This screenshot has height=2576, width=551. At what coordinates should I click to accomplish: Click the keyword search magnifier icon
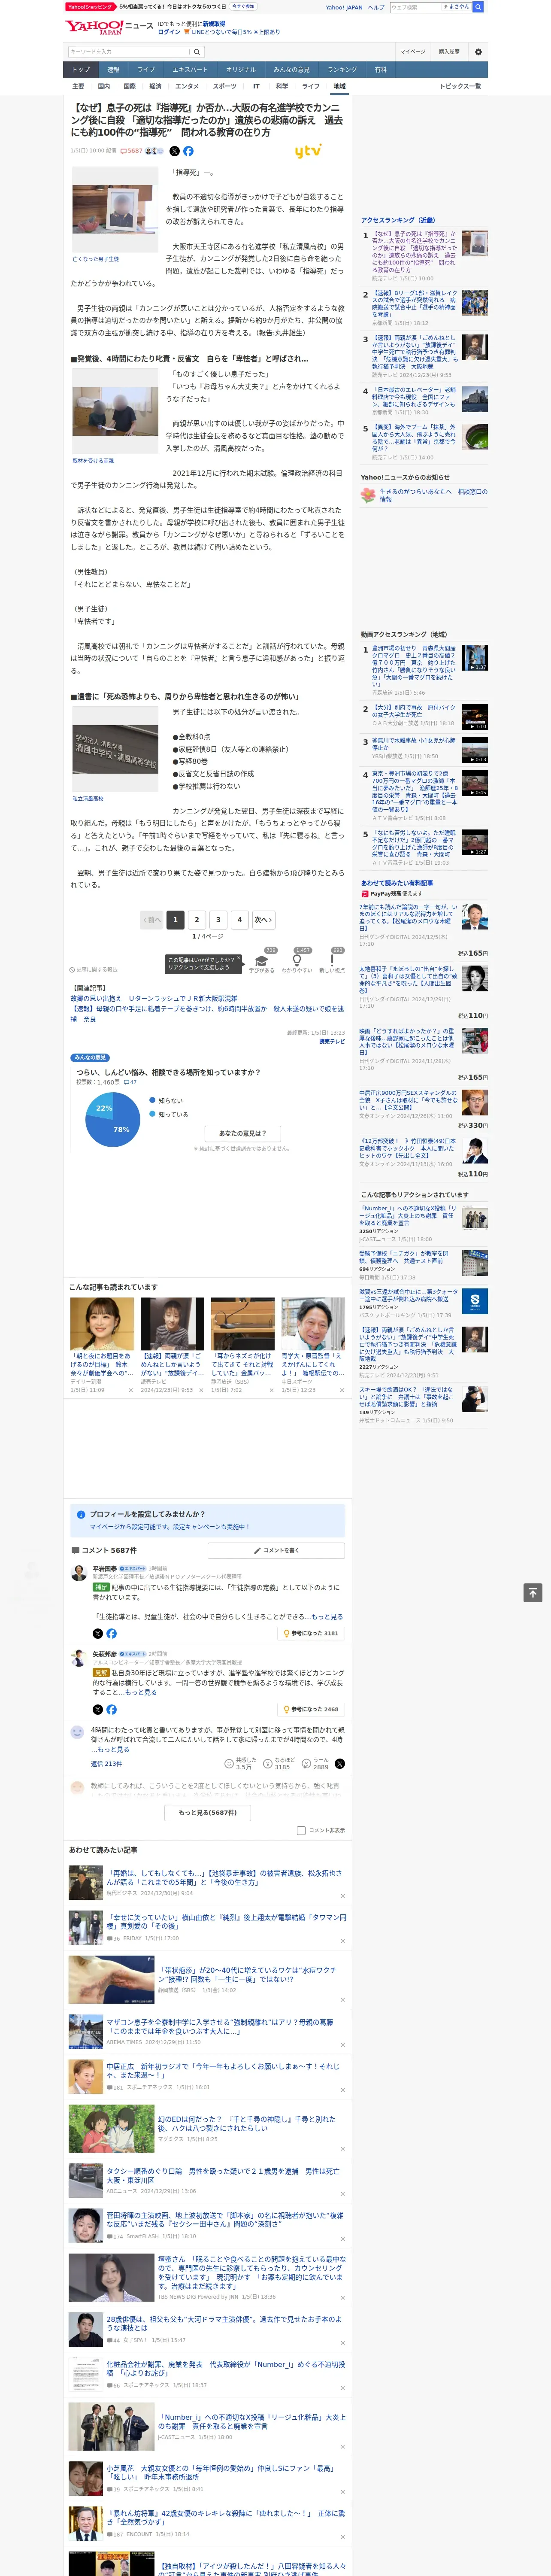coord(198,51)
